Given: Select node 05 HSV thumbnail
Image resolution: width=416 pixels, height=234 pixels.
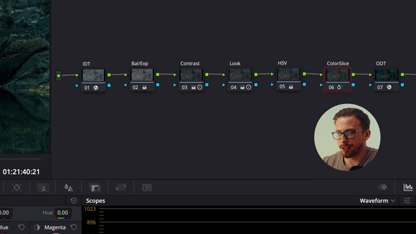Looking at the screenshot, I should coord(289,75).
